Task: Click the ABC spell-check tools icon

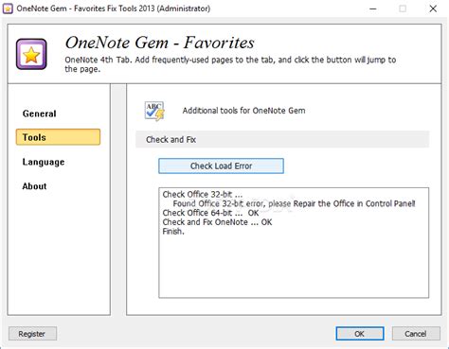Action: tap(154, 111)
